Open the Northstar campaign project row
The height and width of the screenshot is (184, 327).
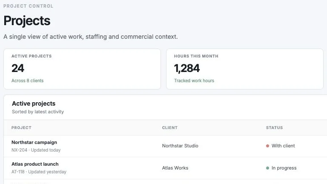click(165, 146)
